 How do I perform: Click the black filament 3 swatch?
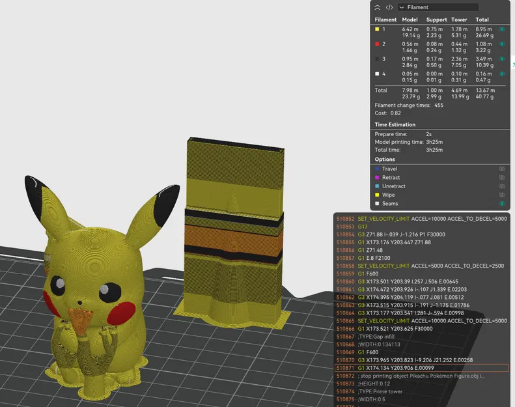point(377,59)
